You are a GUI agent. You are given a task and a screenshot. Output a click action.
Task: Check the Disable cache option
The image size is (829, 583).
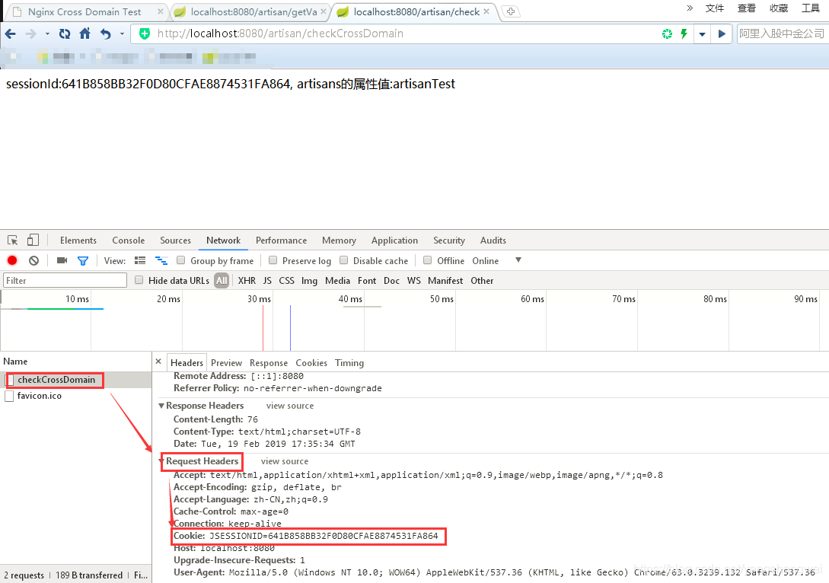click(x=344, y=260)
